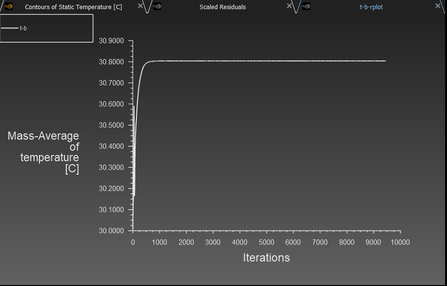Image resolution: width=447 pixels, height=286 pixels.
Task: Click the Mass-Average of temperature axis title
Action: click(43, 152)
